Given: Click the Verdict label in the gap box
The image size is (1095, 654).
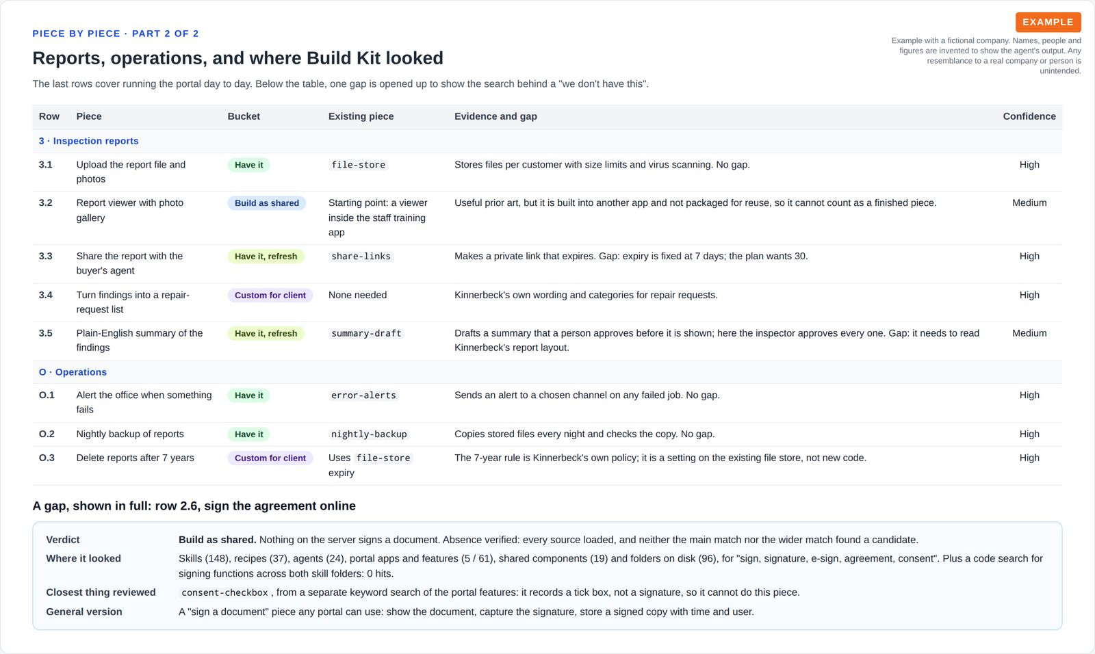Looking at the screenshot, I should [63, 540].
